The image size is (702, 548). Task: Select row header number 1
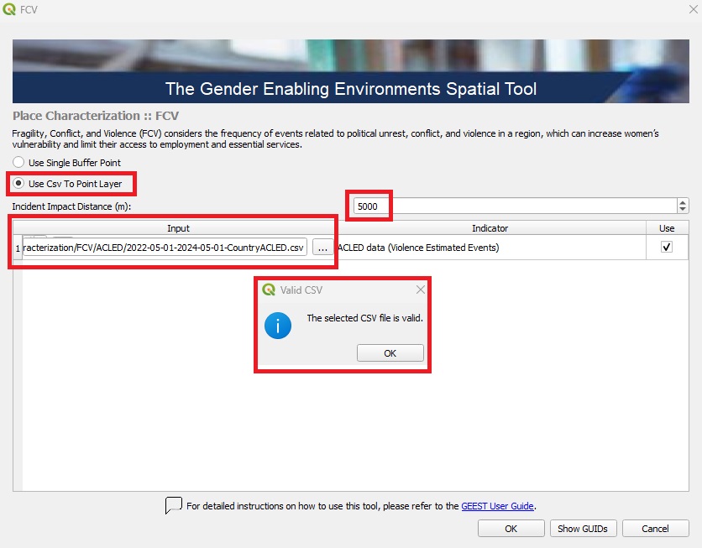pos(18,248)
